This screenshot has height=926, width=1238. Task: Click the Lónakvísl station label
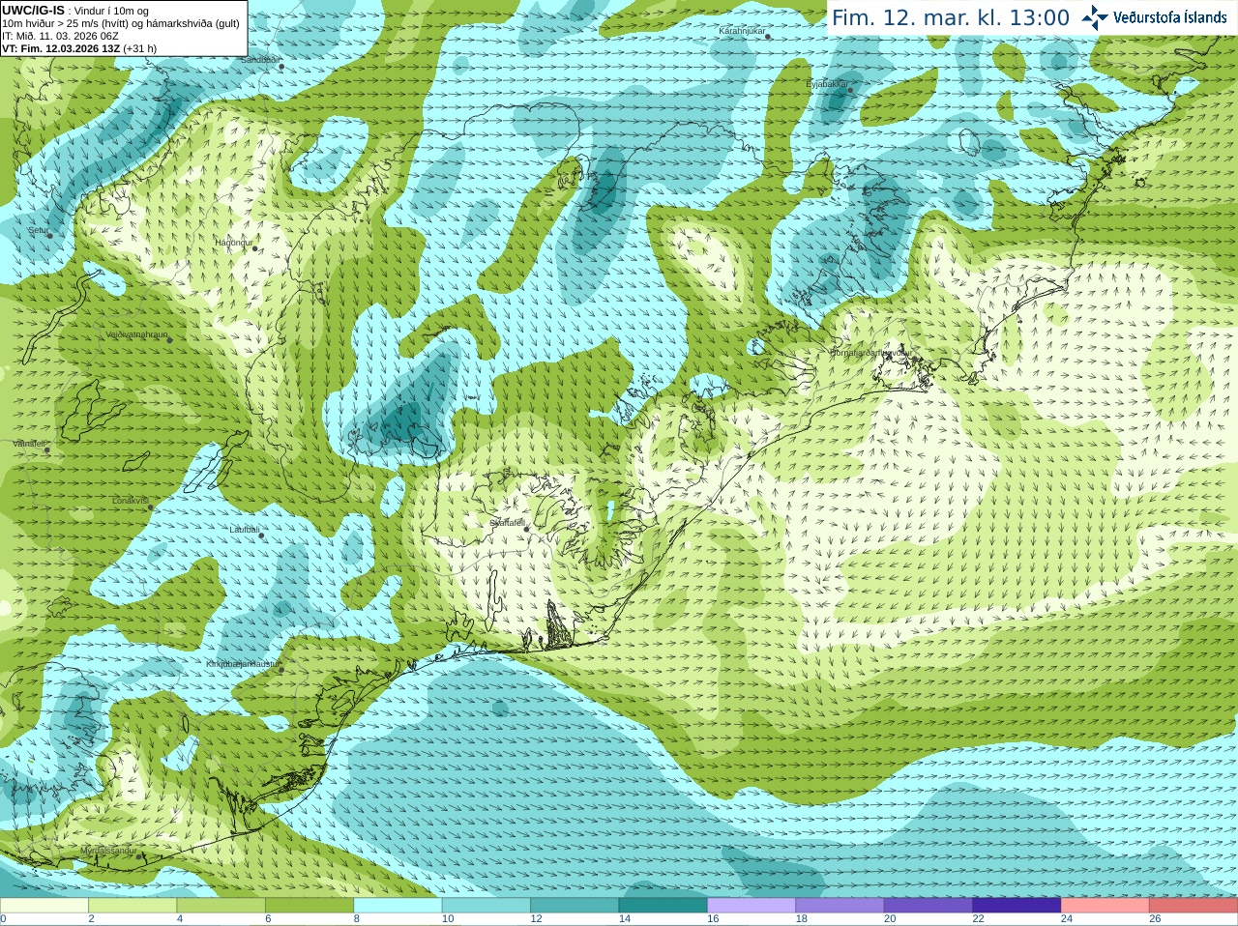pyautogui.click(x=130, y=501)
